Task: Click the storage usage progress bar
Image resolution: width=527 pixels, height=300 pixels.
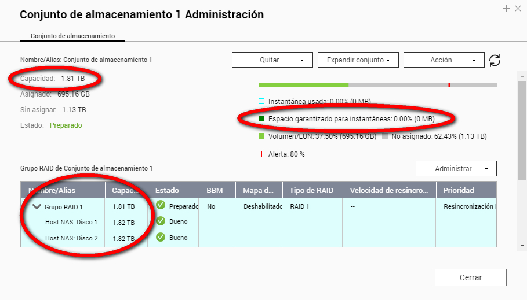Action: pos(377,86)
